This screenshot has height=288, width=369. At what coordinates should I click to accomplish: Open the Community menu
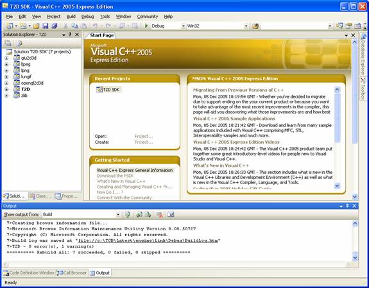(x=148, y=17)
